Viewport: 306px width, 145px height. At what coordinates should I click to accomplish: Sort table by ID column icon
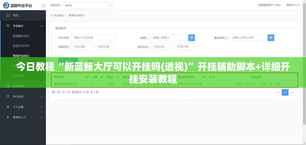[x=214, y=77]
